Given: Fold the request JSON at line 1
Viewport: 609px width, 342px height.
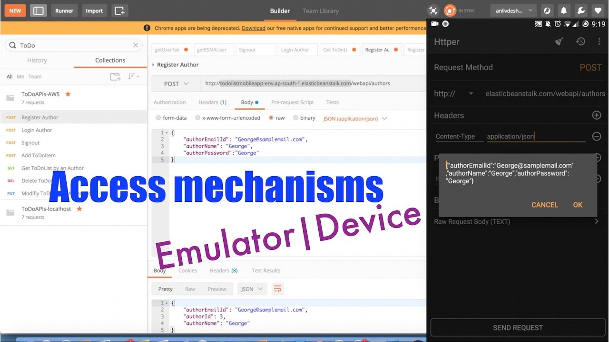Looking at the screenshot, I should 167,133.
